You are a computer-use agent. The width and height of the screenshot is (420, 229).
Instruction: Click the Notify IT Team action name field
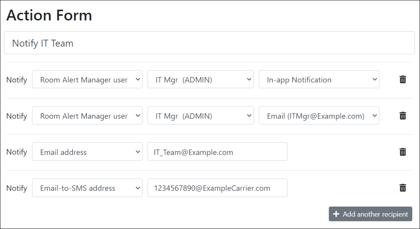click(209, 43)
